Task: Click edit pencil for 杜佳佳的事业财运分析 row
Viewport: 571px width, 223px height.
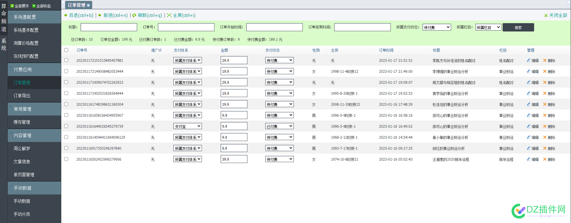Action: coord(528,104)
